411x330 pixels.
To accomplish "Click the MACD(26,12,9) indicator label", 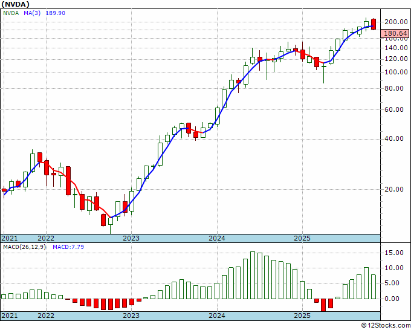I will (x=24, y=247).
